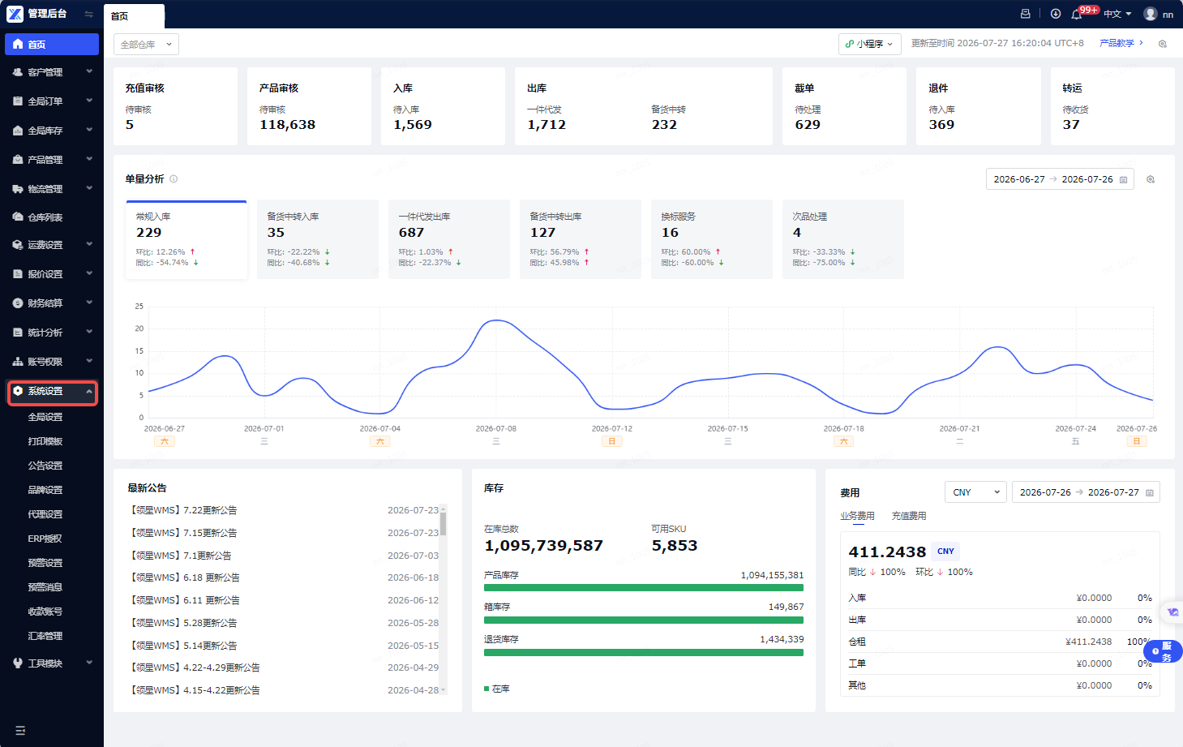The width and height of the screenshot is (1183, 747).
Task: Collapse sidebar using the toggle icon beside 管理后台
Action: click(x=88, y=14)
